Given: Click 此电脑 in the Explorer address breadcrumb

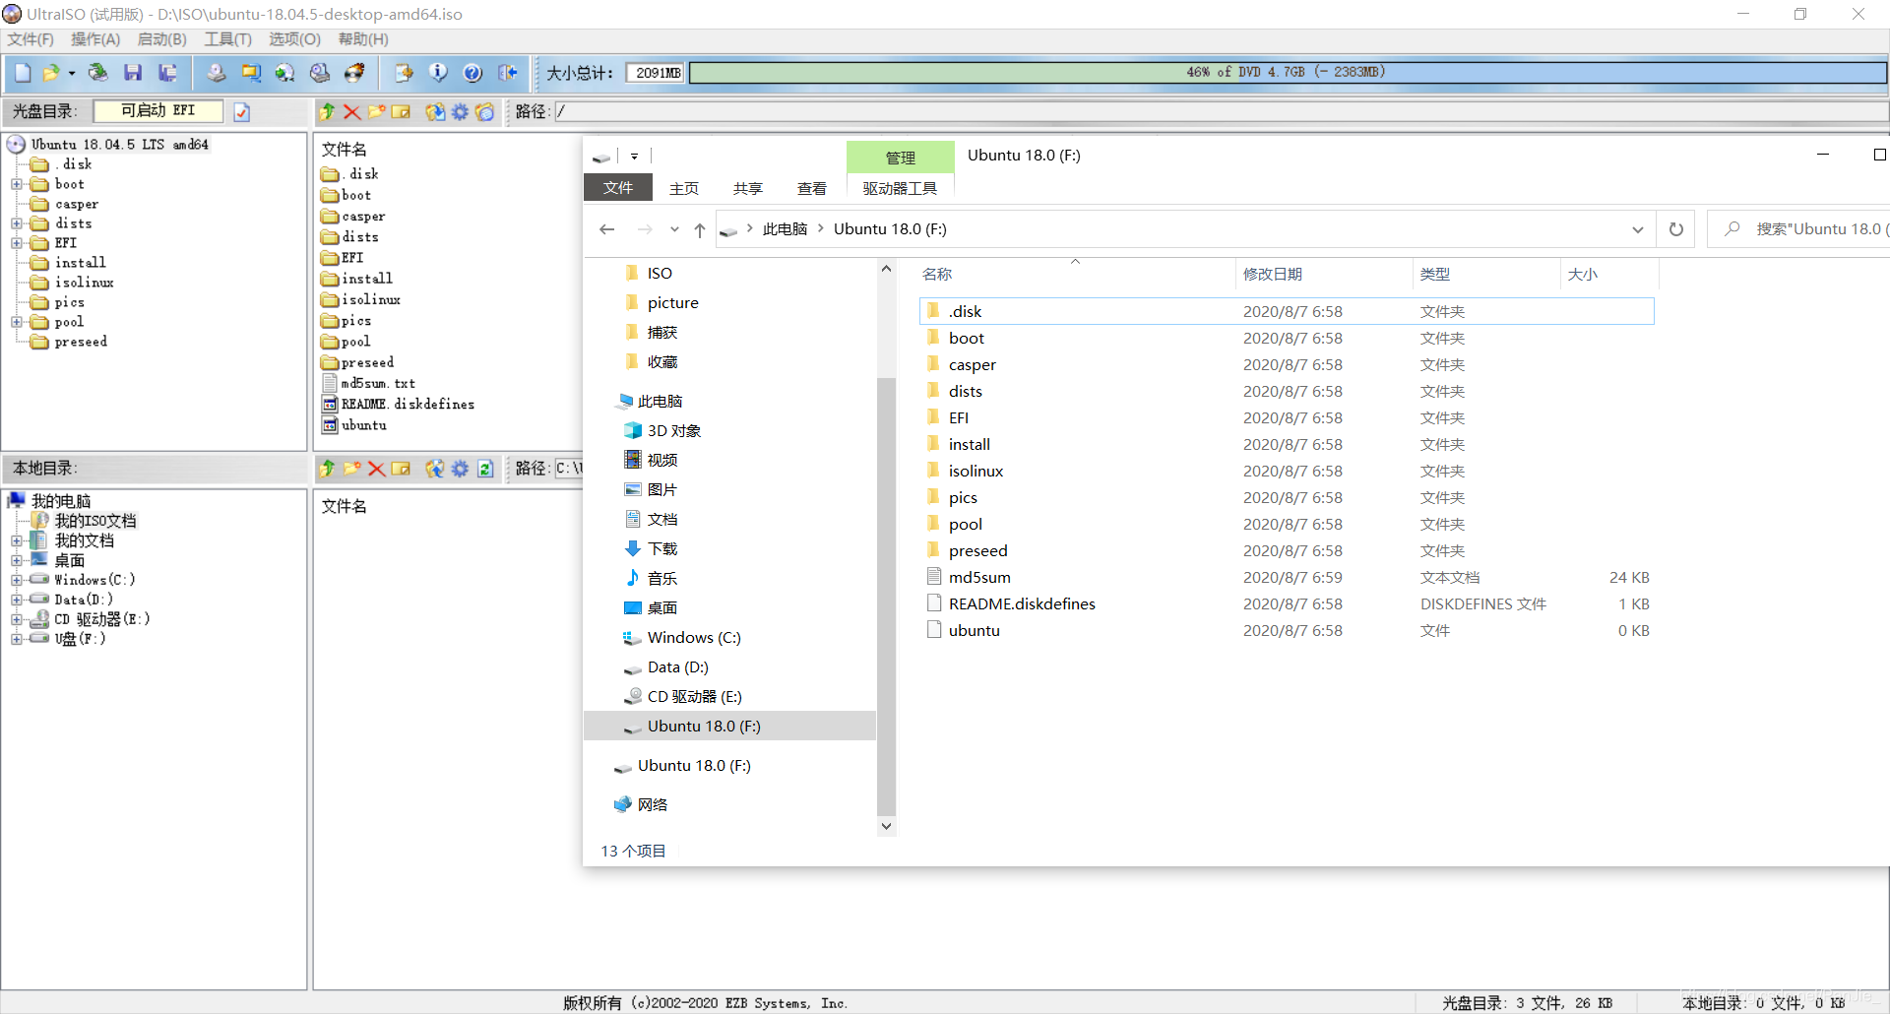Looking at the screenshot, I should pos(785,229).
